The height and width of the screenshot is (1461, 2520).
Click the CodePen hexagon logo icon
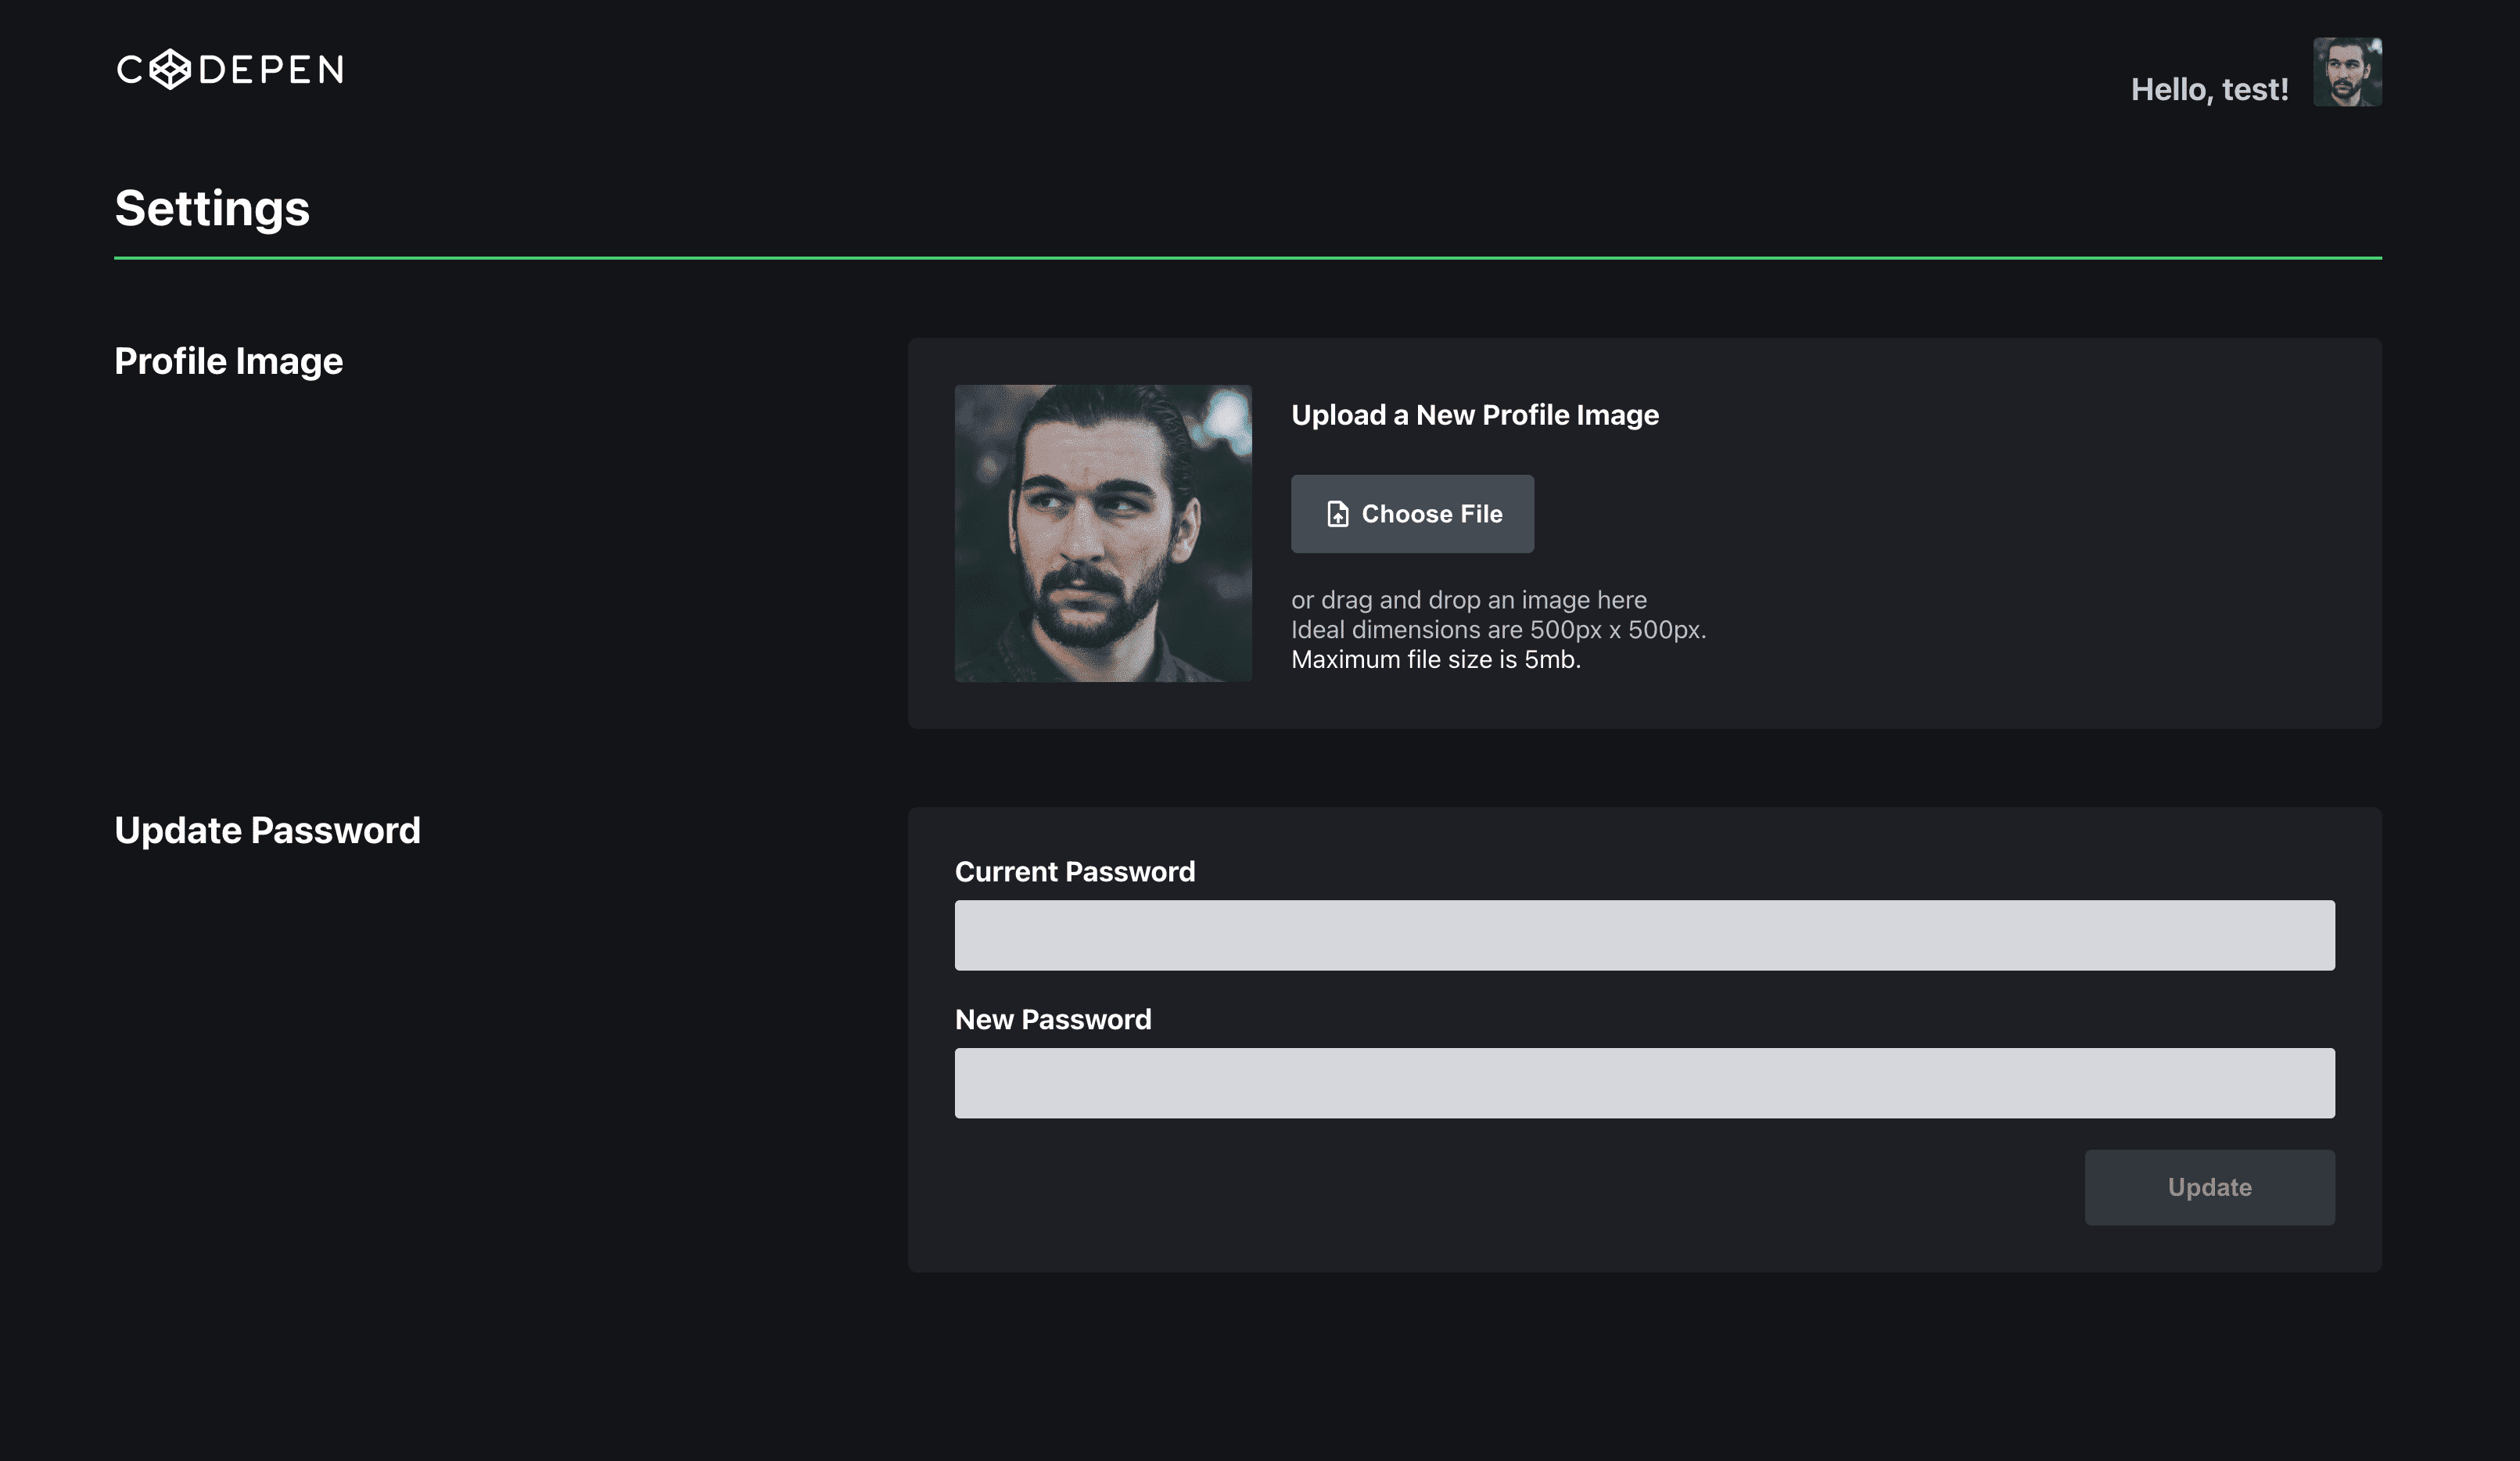(172, 71)
